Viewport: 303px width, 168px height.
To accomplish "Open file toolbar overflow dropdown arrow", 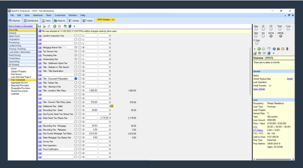I will tap(74, 26).
